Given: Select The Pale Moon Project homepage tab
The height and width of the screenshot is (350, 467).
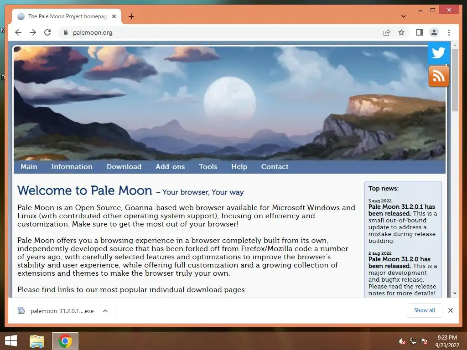Looking at the screenshot, I should point(66,16).
